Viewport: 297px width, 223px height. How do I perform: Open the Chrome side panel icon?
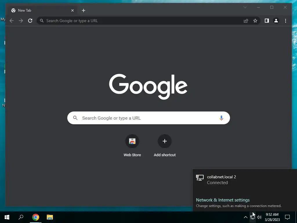pyautogui.click(x=267, y=21)
